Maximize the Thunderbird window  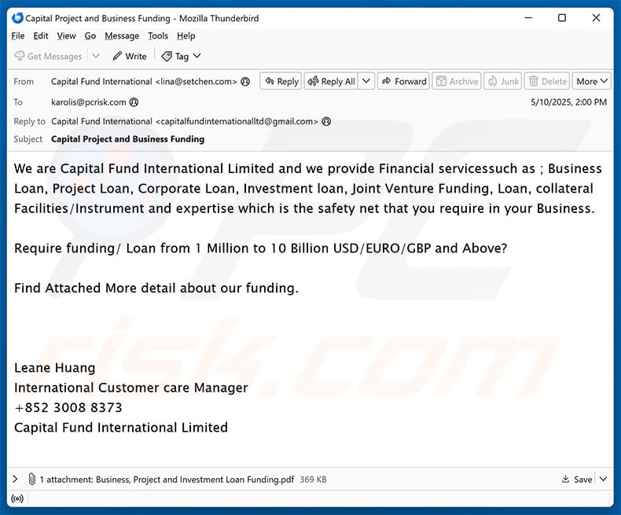point(562,18)
